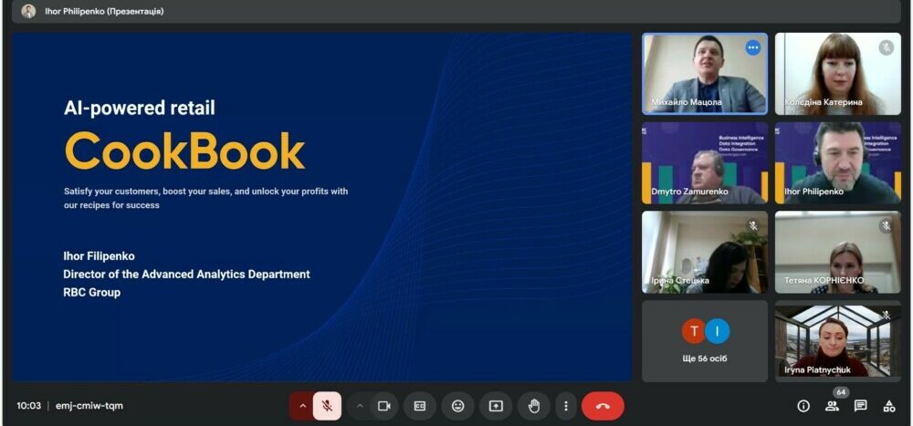
Task: Open the emoji reactions panel
Action: click(x=457, y=406)
